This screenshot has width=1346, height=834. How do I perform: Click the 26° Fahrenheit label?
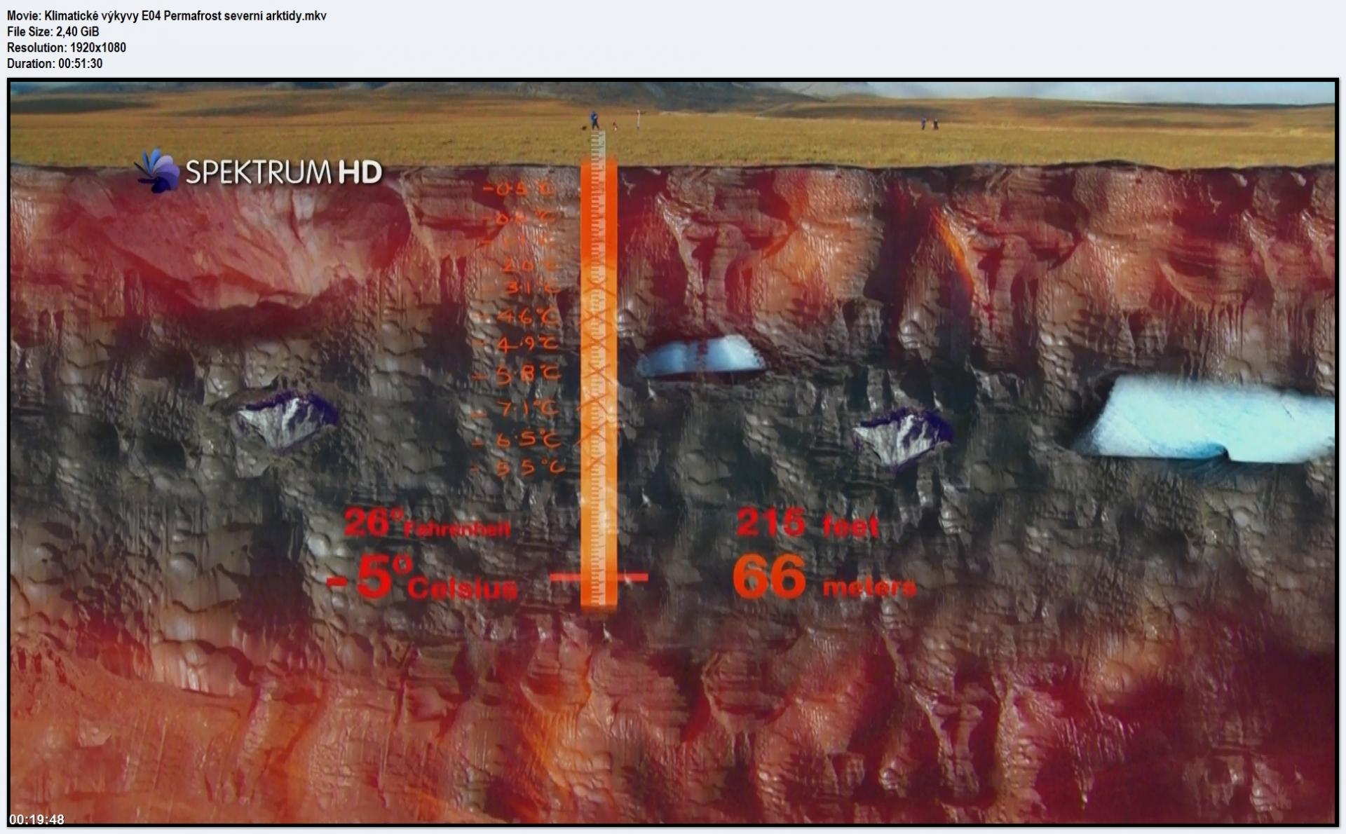(x=426, y=524)
